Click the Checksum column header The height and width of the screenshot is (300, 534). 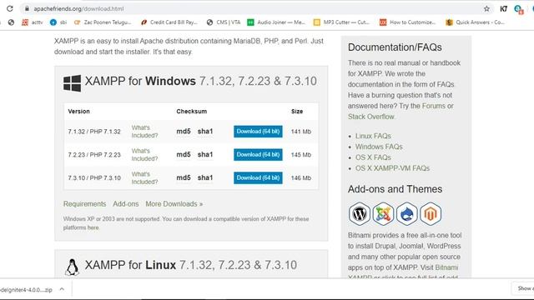coord(191,111)
